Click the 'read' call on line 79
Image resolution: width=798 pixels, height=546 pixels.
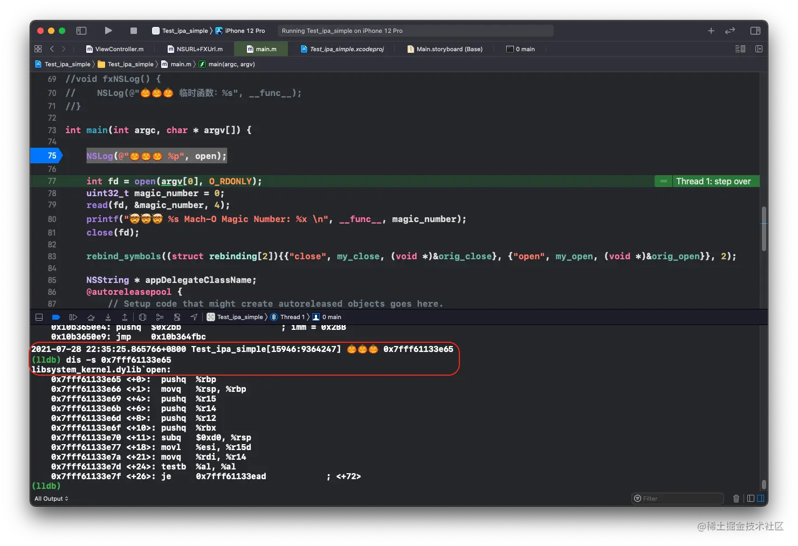[x=97, y=205]
